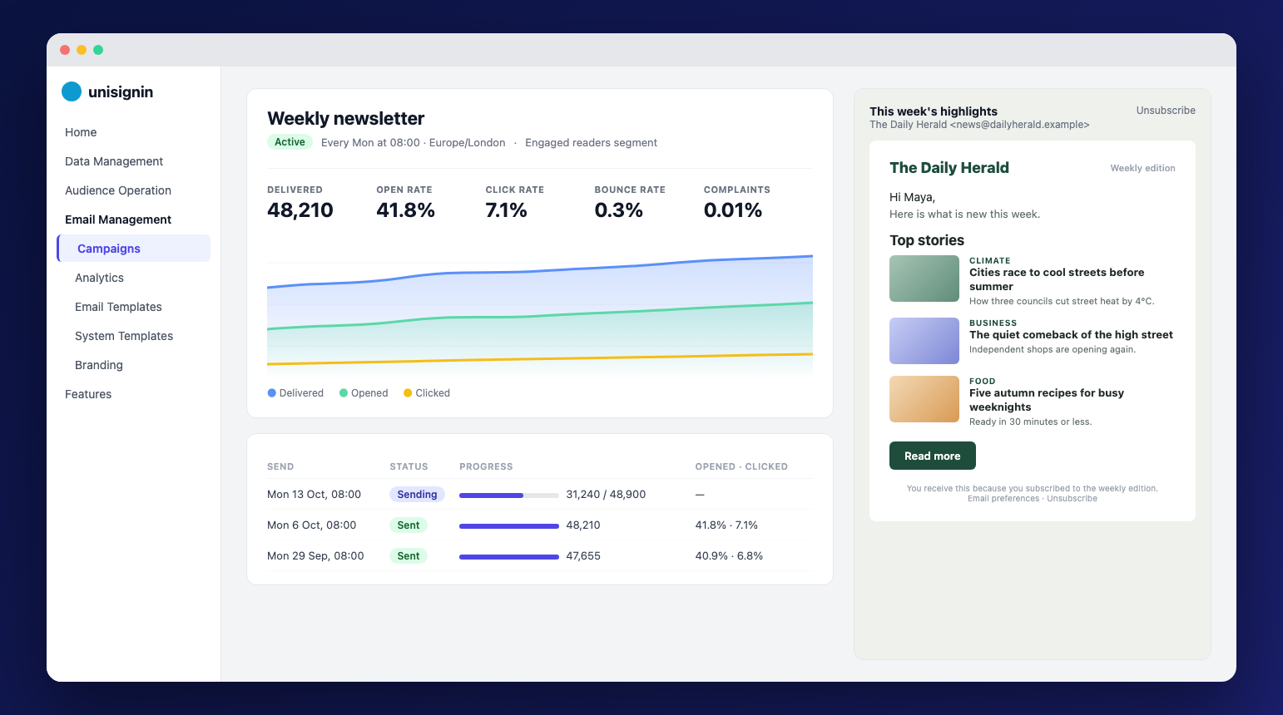Click the progress bar for 47,655
The image size is (1283, 715).
[x=509, y=557]
